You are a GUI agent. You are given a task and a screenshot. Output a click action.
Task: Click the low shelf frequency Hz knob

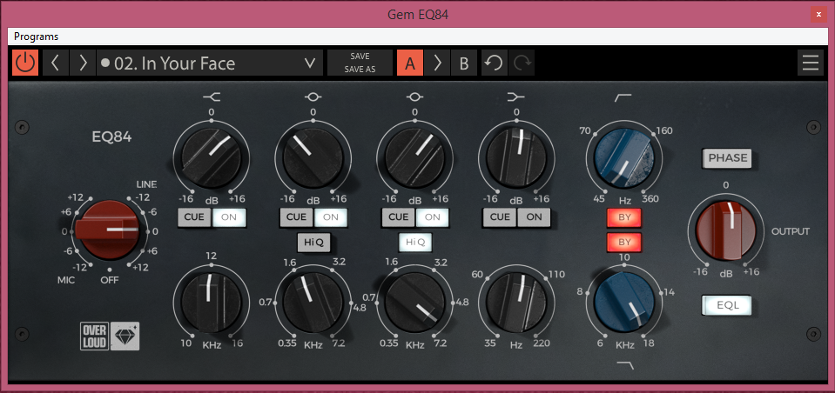pos(516,303)
